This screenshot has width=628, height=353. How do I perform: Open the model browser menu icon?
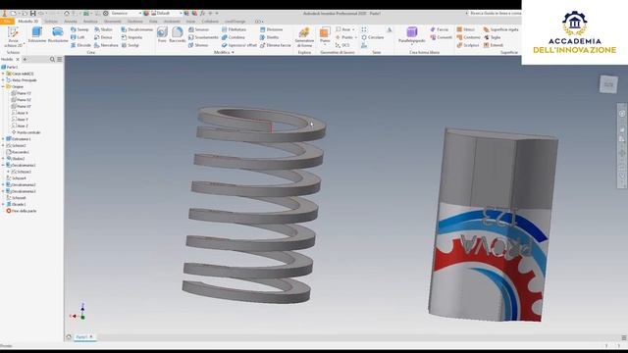60,59
